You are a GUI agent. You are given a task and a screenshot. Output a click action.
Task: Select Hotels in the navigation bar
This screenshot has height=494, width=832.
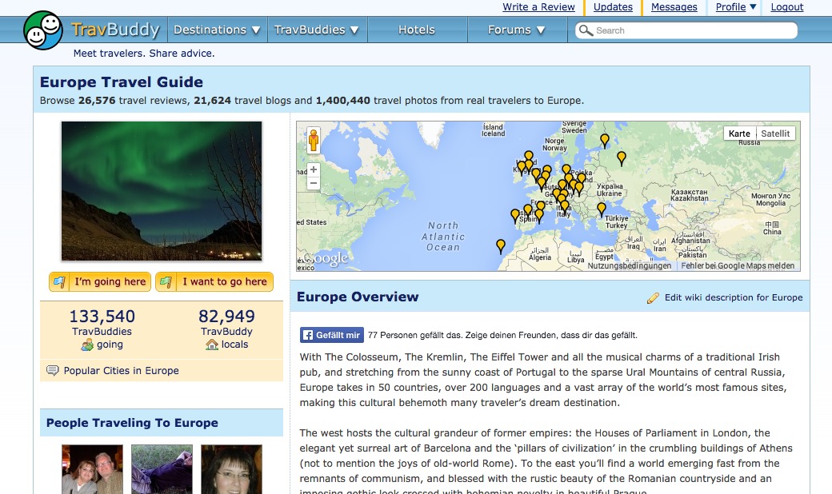pos(417,29)
